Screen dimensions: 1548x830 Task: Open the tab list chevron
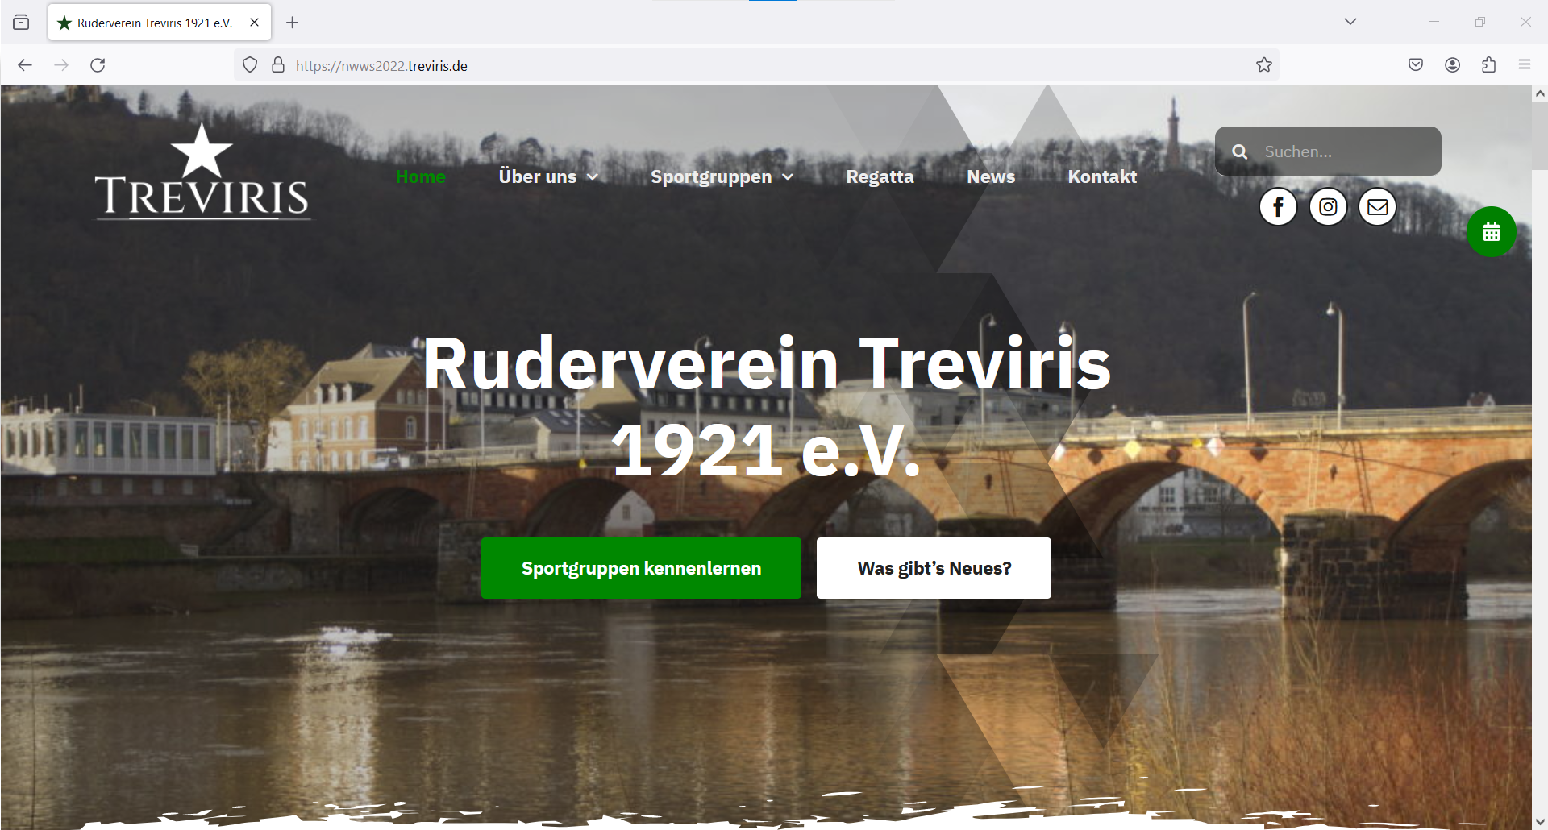pos(1350,22)
